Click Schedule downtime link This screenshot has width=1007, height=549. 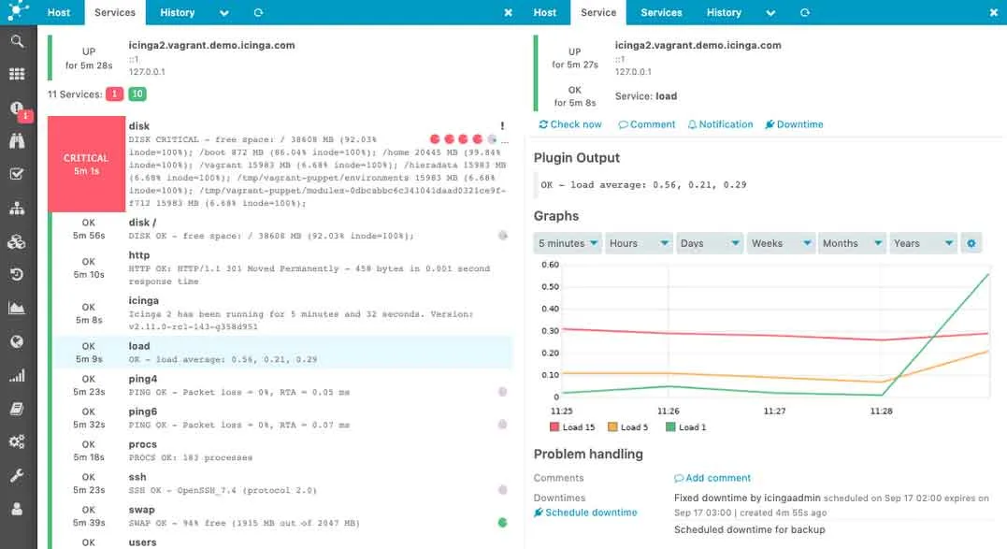point(585,513)
